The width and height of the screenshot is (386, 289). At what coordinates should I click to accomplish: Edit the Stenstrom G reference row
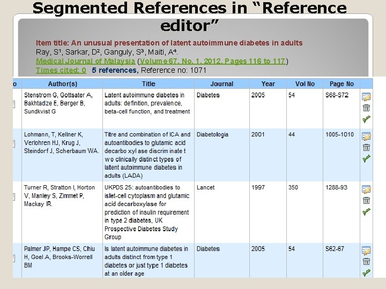(366, 97)
